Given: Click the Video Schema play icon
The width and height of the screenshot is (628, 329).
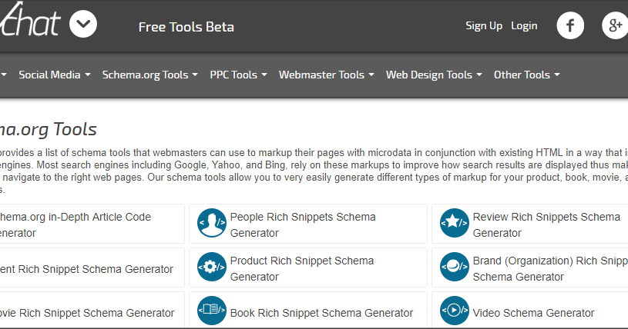Looking at the screenshot, I should pos(454,312).
